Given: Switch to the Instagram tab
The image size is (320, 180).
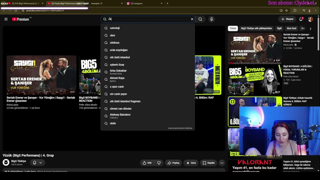Looking at the screenshot, I should (x=144, y=3).
